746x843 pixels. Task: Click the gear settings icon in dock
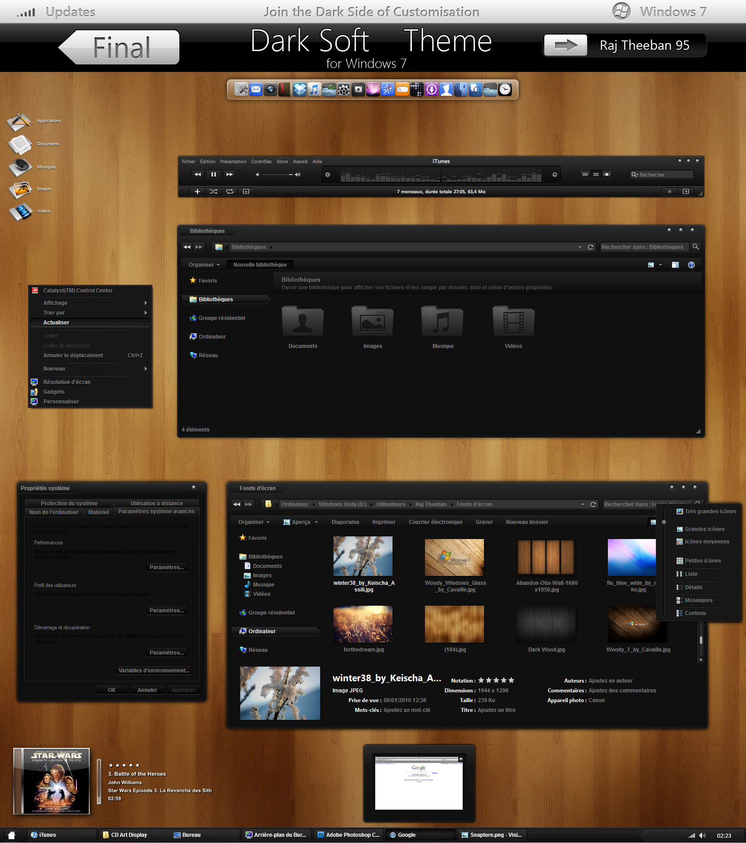pos(344,90)
